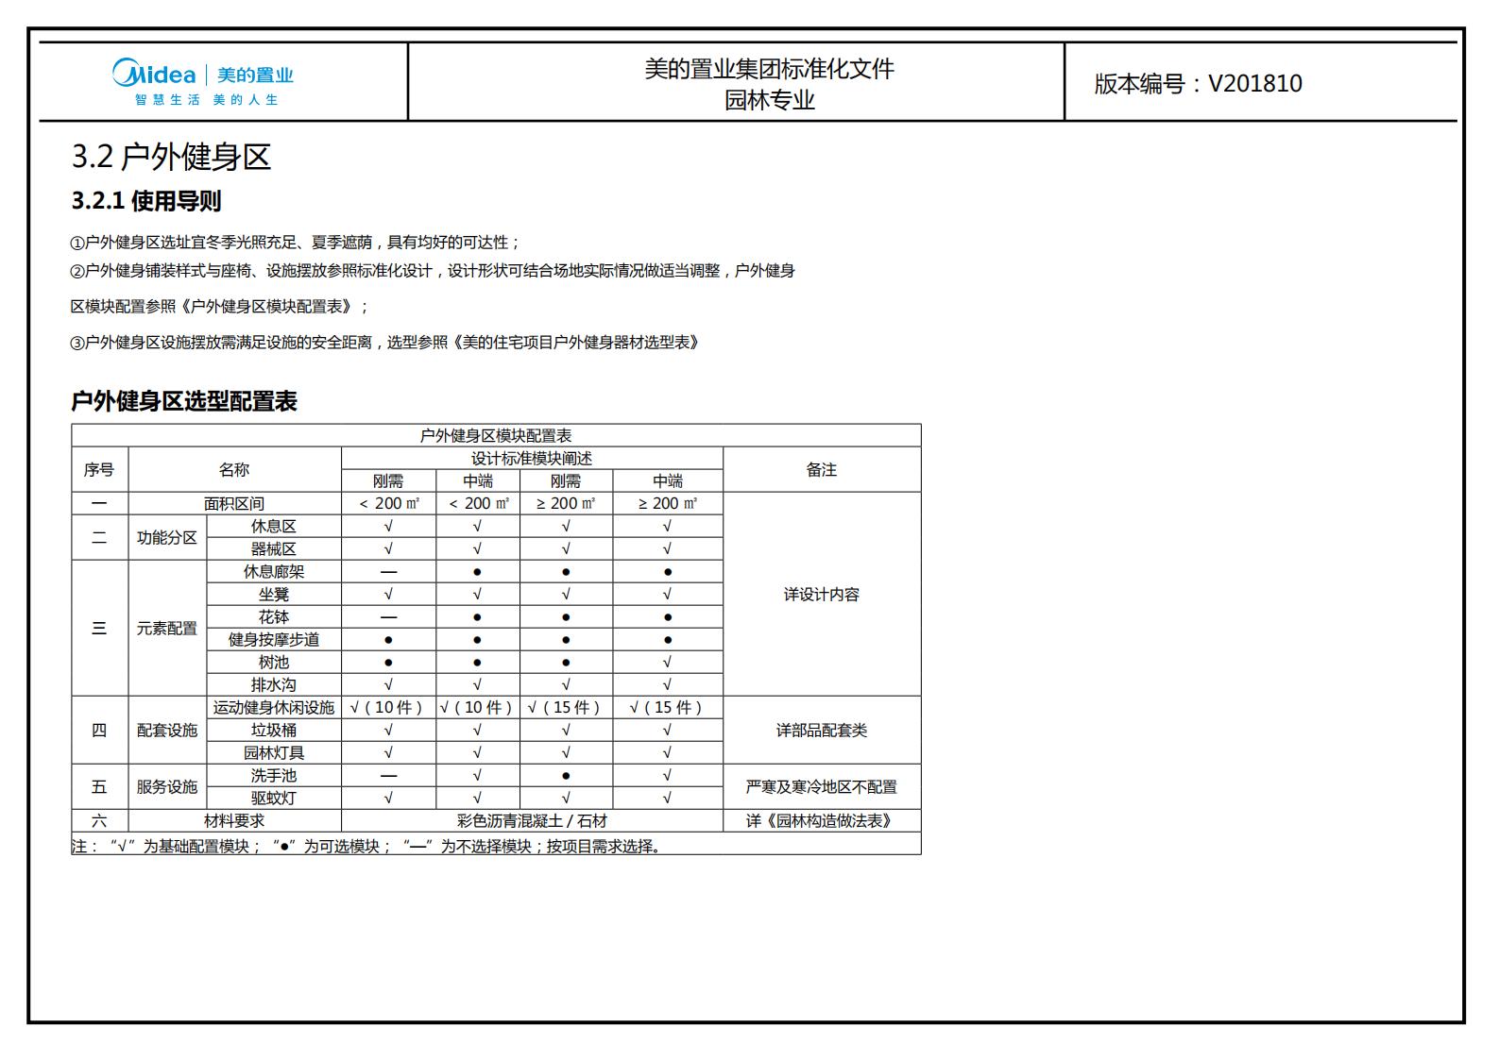
Task: Click the 序号 column header
Action: point(99,470)
